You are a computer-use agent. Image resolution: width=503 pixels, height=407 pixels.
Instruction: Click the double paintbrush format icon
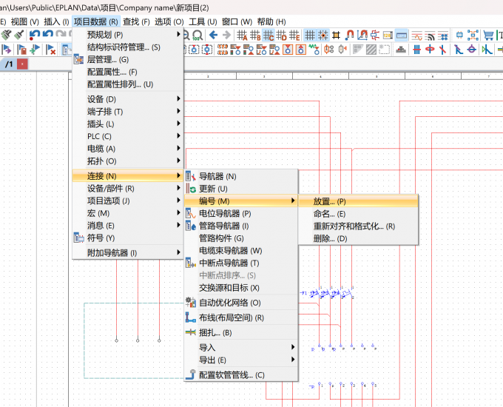(x=7, y=35)
